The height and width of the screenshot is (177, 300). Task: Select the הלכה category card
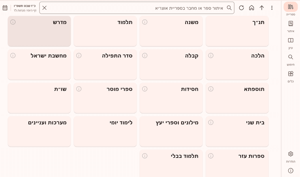[237, 65]
